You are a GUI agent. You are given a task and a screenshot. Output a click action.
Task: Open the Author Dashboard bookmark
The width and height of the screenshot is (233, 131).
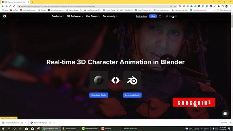[x=56, y=10]
